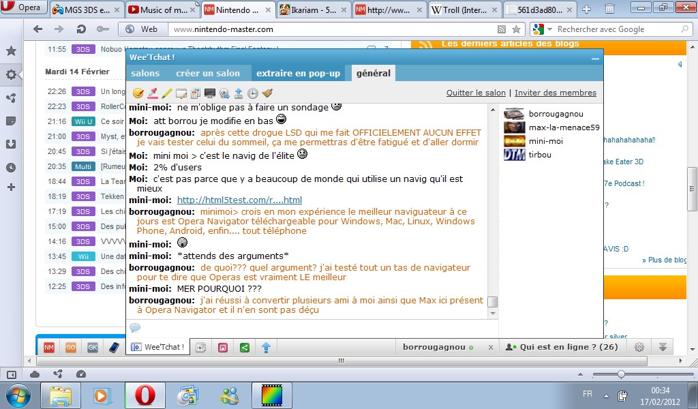Switch to 'Troll (Inter...' Wikipedia tab
Image resolution: width=698 pixels, height=409 pixels.
(x=466, y=10)
